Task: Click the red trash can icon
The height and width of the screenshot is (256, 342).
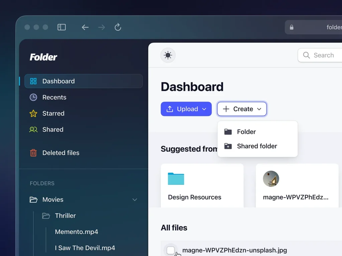Action: (33, 153)
